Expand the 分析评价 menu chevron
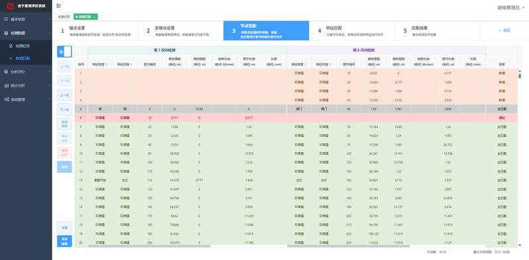 point(50,71)
